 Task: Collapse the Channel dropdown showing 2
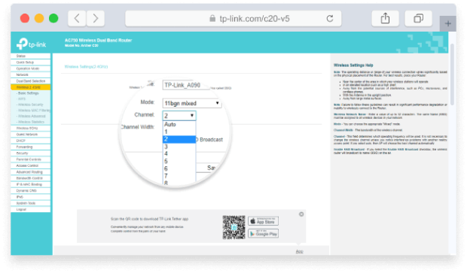(x=179, y=115)
